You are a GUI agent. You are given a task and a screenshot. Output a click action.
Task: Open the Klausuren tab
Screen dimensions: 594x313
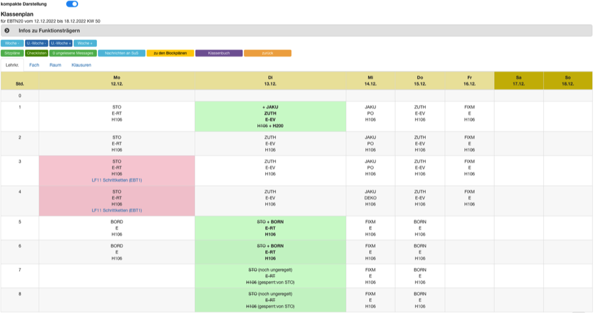click(81, 65)
